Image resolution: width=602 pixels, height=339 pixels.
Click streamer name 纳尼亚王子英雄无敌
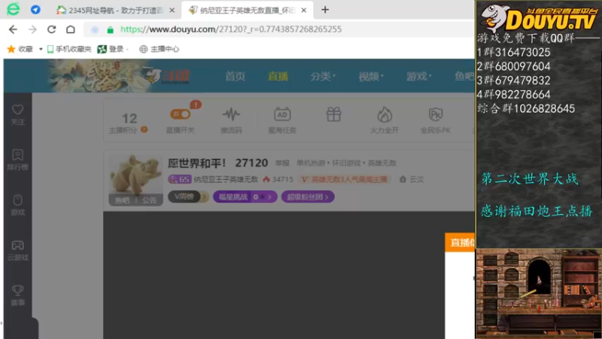pos(226,179)
